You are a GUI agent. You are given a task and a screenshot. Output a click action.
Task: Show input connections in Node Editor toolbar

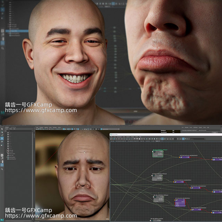pos(117,139)
